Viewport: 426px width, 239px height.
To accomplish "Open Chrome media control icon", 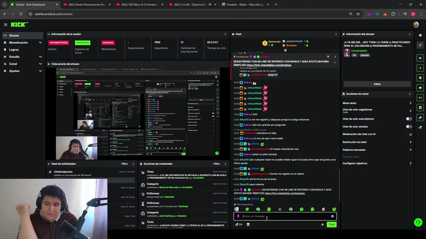I will [405, 14].
